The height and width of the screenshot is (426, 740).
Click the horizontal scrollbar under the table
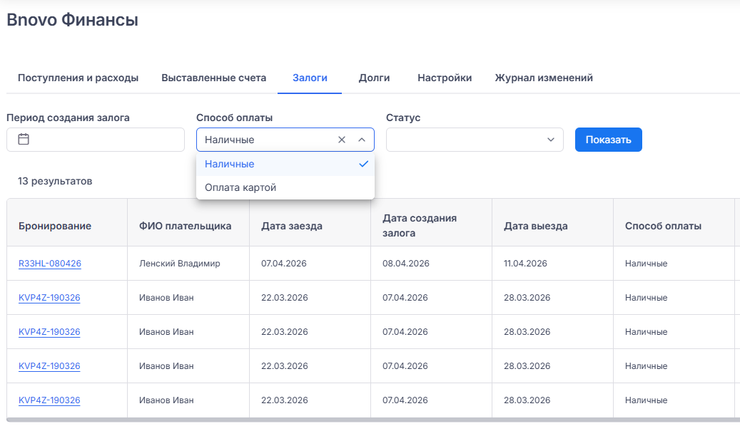(x=357, y=420)
